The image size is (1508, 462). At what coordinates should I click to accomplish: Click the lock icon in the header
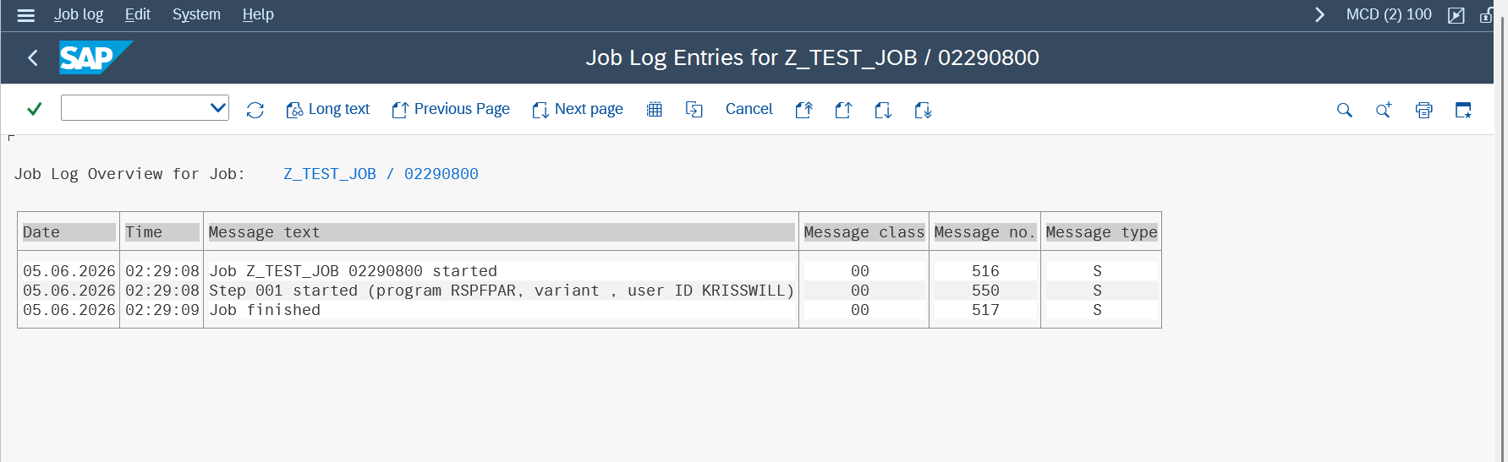tap(1486, 15)
